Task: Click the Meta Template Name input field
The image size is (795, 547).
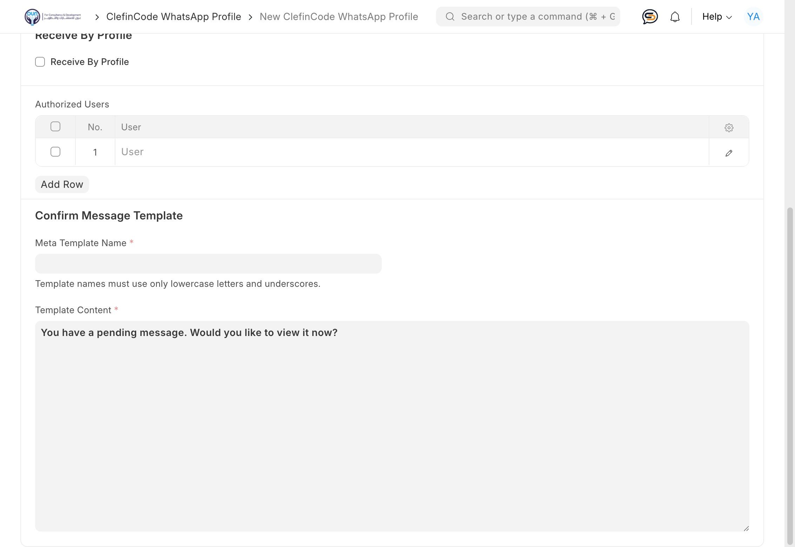Action: 208,264
